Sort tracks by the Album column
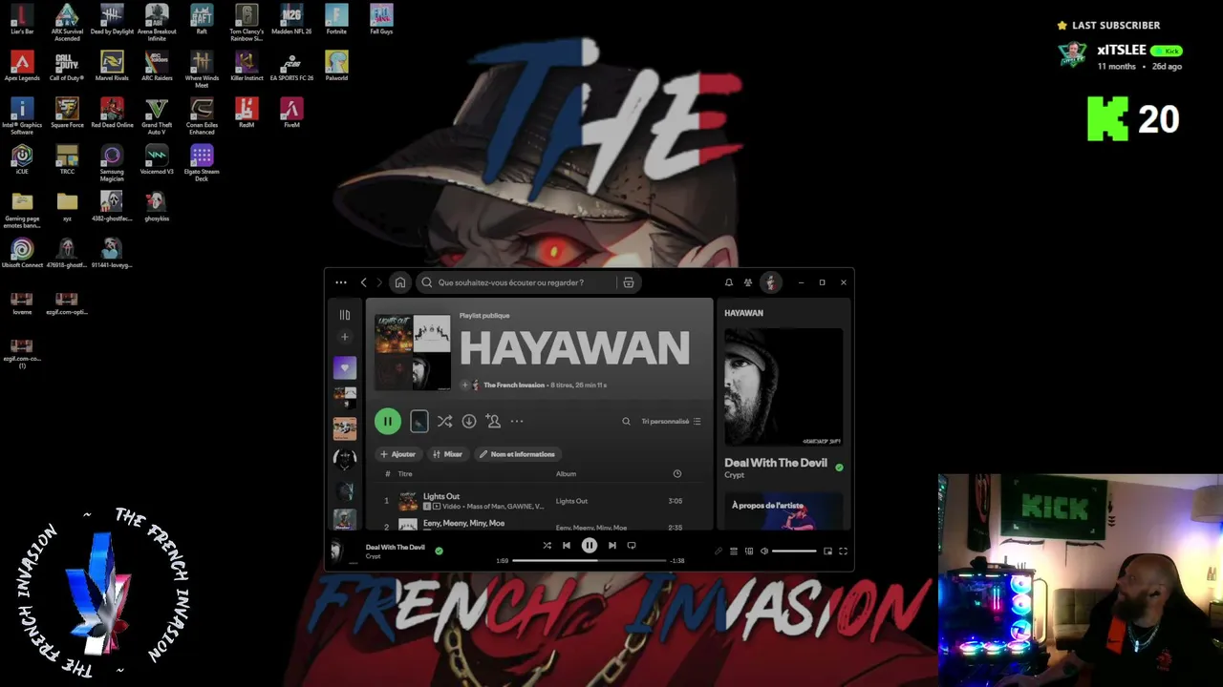 (566, 474)
